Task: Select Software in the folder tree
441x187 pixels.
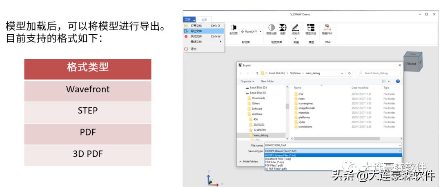Action: pos(255,109)
